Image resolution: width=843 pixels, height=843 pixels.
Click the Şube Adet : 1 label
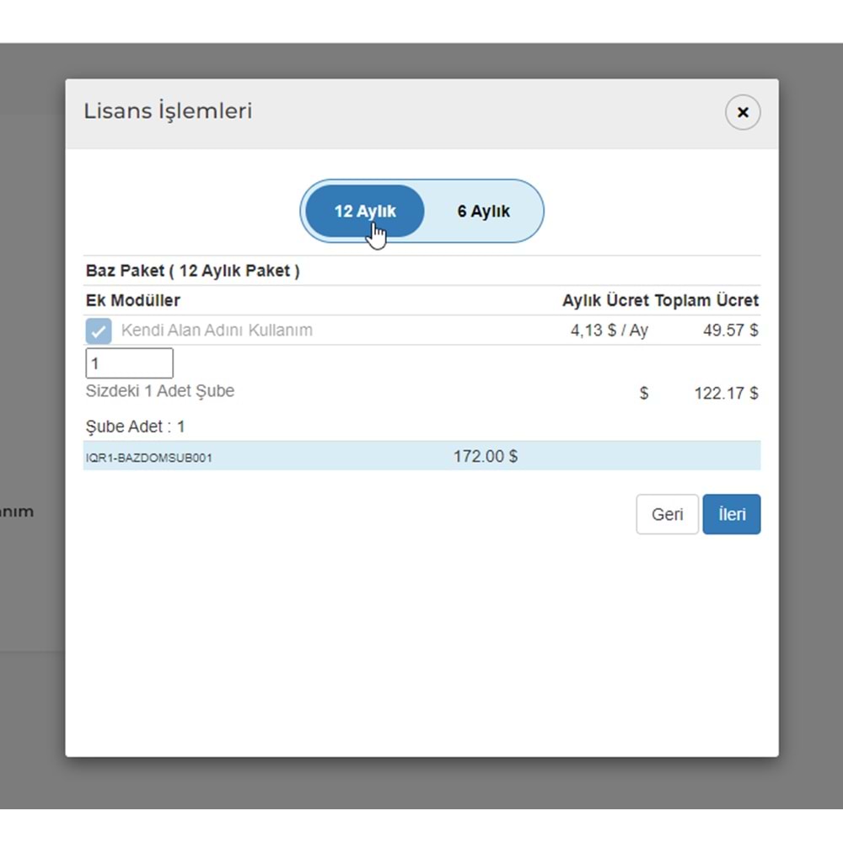click(x=136, y=427)
